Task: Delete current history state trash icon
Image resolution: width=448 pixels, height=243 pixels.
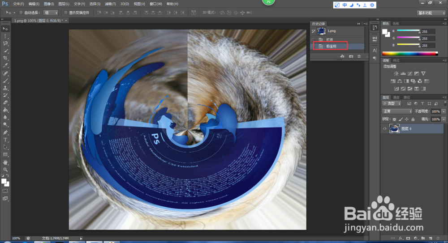Action: 359,56
